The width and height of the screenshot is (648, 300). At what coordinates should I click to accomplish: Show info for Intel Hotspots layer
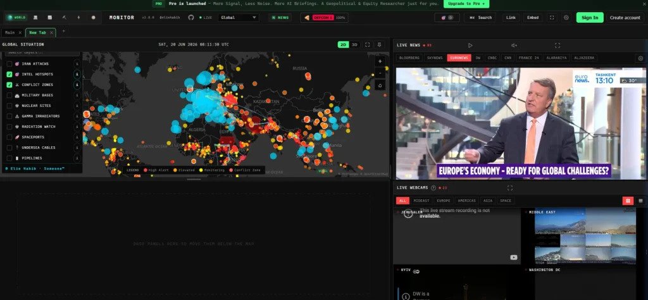point(77,75)
